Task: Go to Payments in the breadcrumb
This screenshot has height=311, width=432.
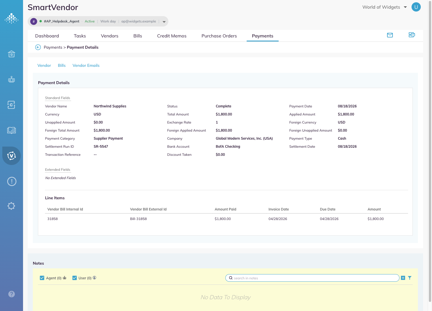Action: 53,47
